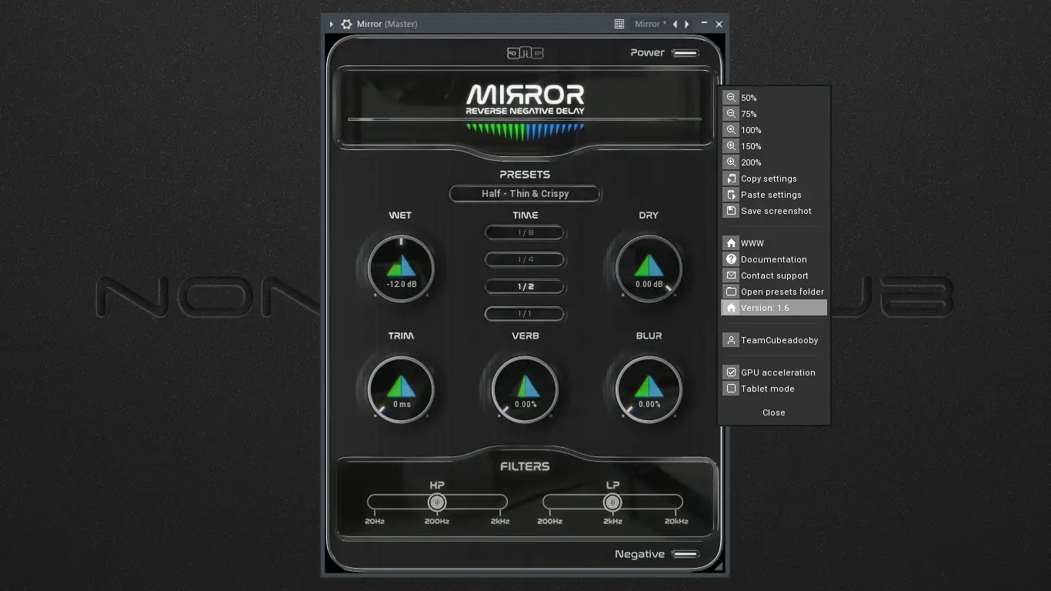
Task: Click the Version home icon
Action: tap(731, 308)
